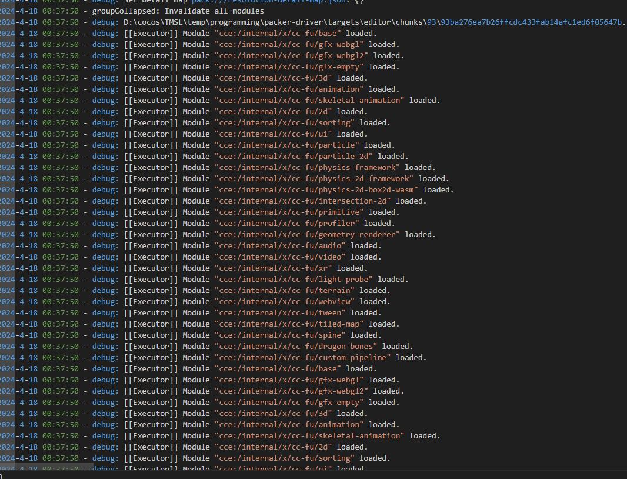Click the "cc-fu/terrain" module path
The image size is (627, 479).
[284, 290]
